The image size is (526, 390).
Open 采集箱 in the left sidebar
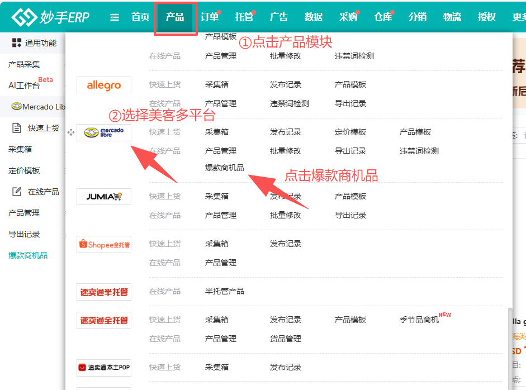click(x=20, y=149)
